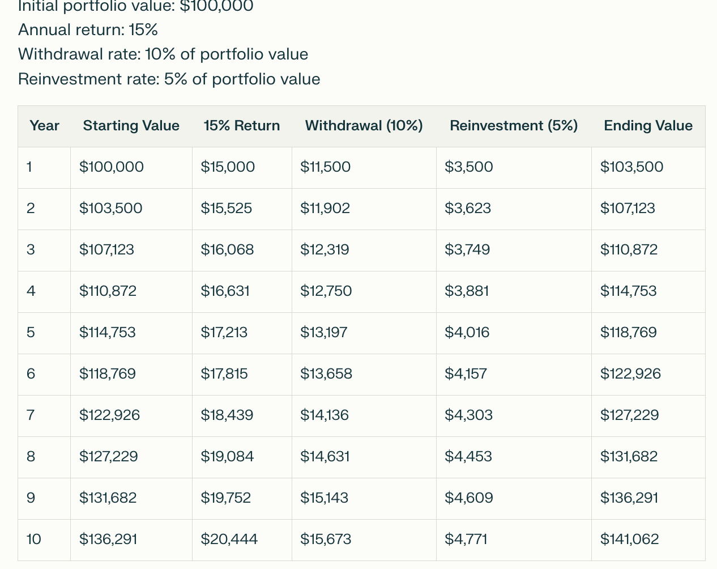Select the Reinvestment (5%) column header
Image resolution: width=717 pixels, height=569 pixels.
point(513,126)
